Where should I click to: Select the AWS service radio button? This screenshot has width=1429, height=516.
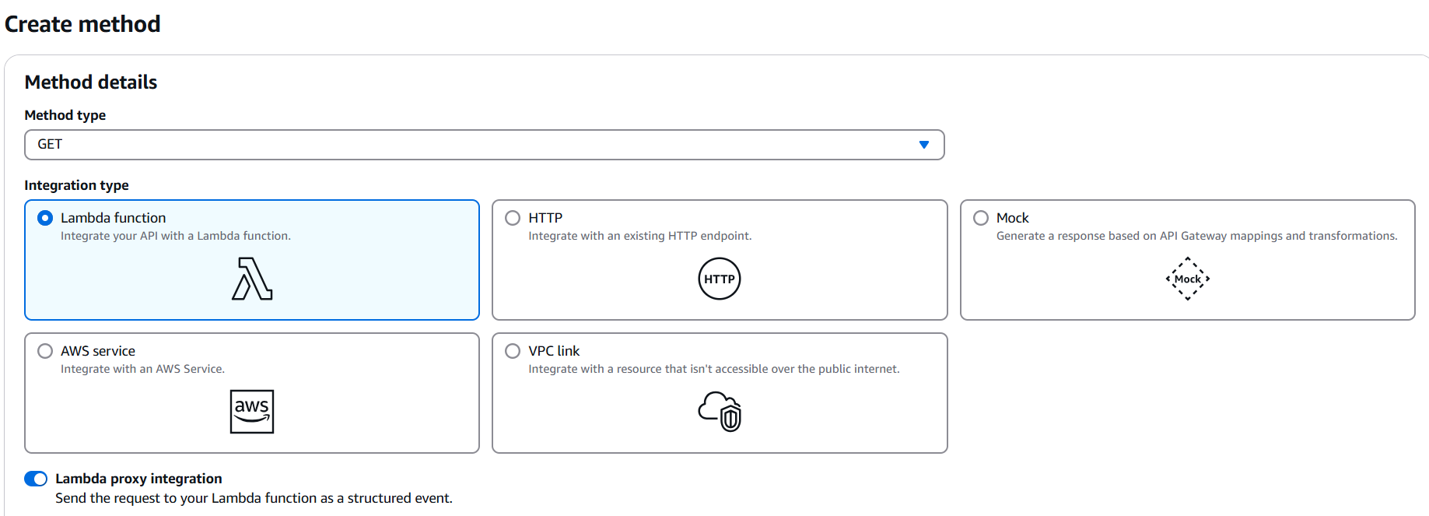pyautogui.click(x=45, y=351)
